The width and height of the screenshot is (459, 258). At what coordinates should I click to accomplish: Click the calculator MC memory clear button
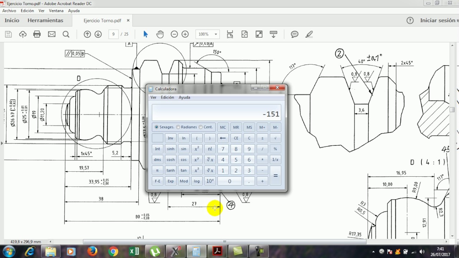(223, 127)
